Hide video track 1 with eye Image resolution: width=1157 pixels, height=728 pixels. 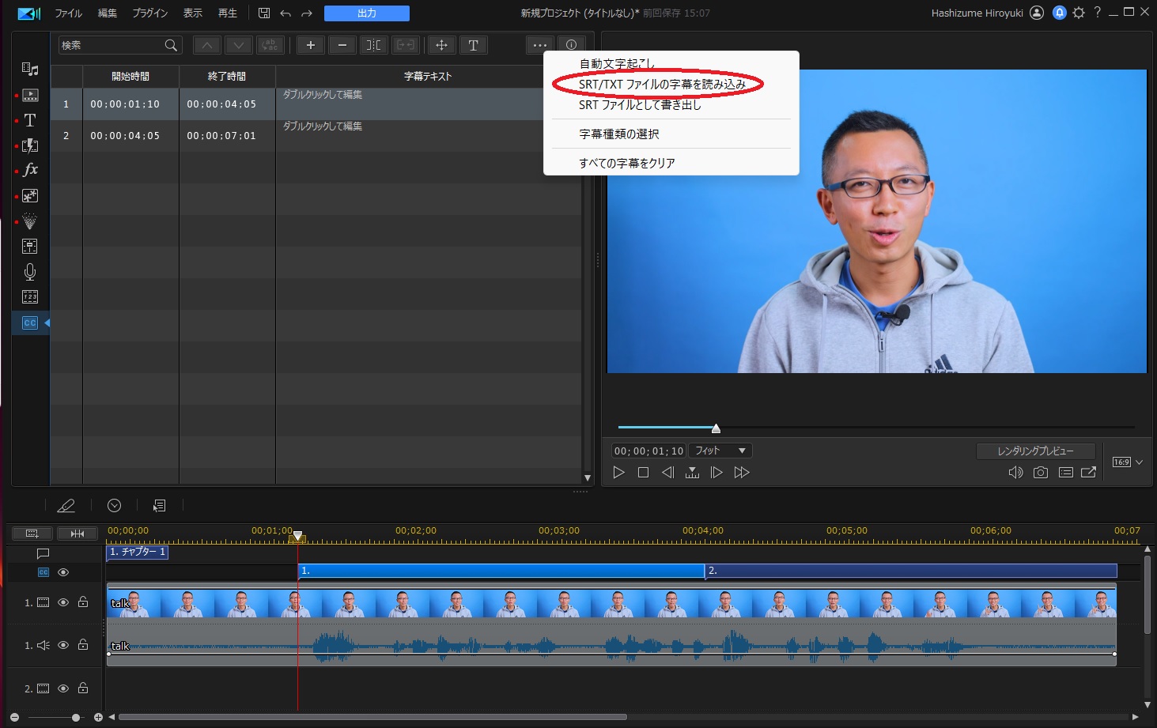pos(63,602)
